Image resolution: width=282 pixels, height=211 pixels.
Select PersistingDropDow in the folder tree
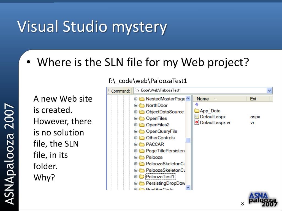coord(166,183)
